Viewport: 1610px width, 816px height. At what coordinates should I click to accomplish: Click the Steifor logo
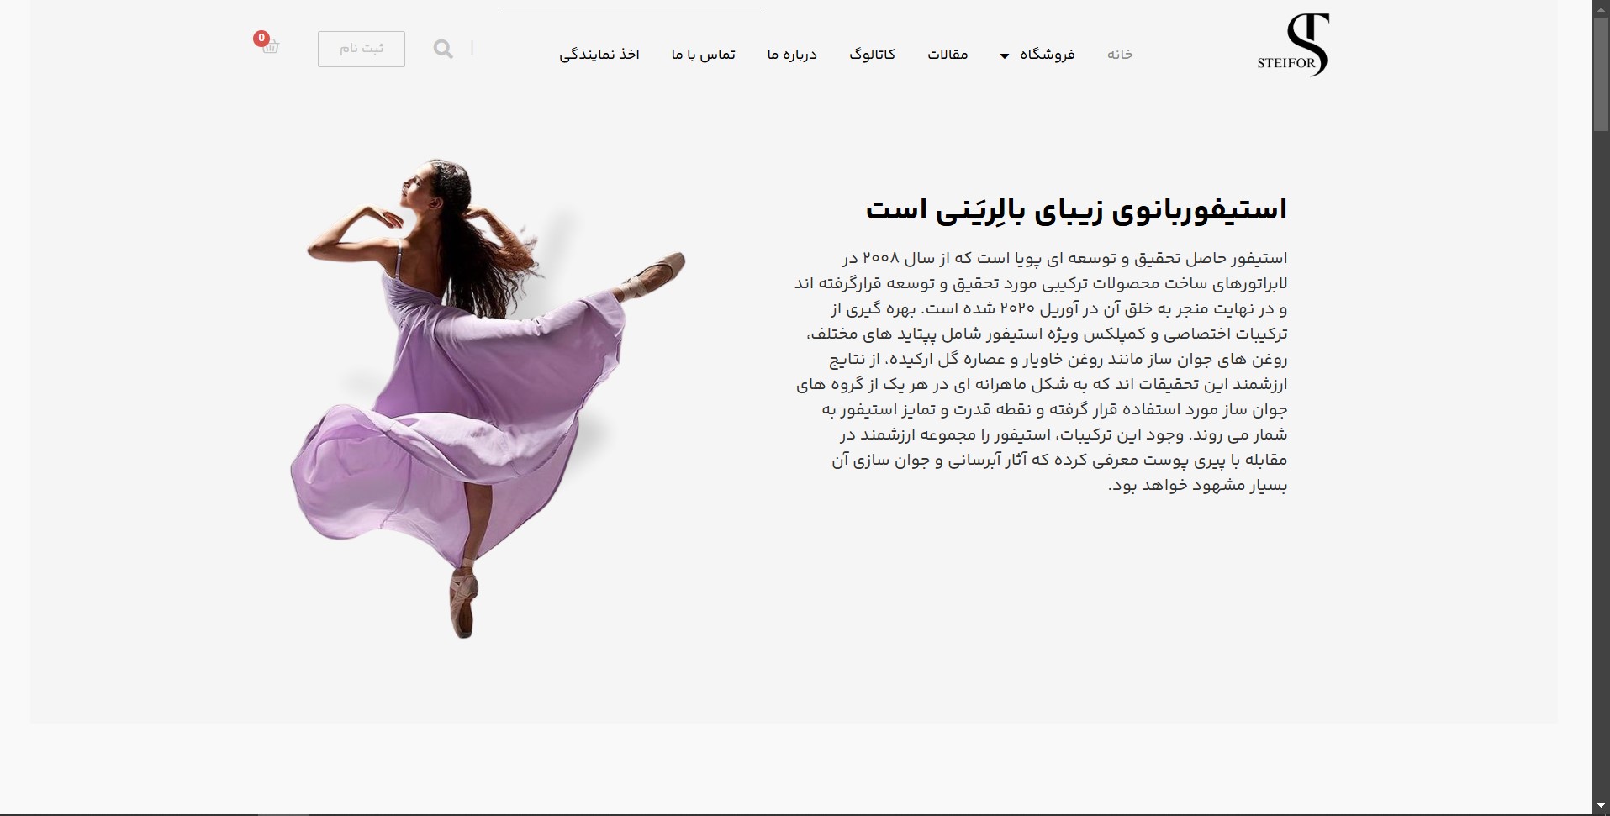coord(1294,46)
